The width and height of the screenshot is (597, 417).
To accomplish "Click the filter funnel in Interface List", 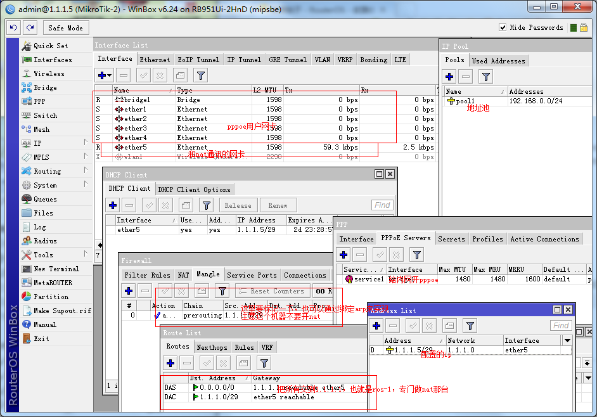I will [201, 75].
